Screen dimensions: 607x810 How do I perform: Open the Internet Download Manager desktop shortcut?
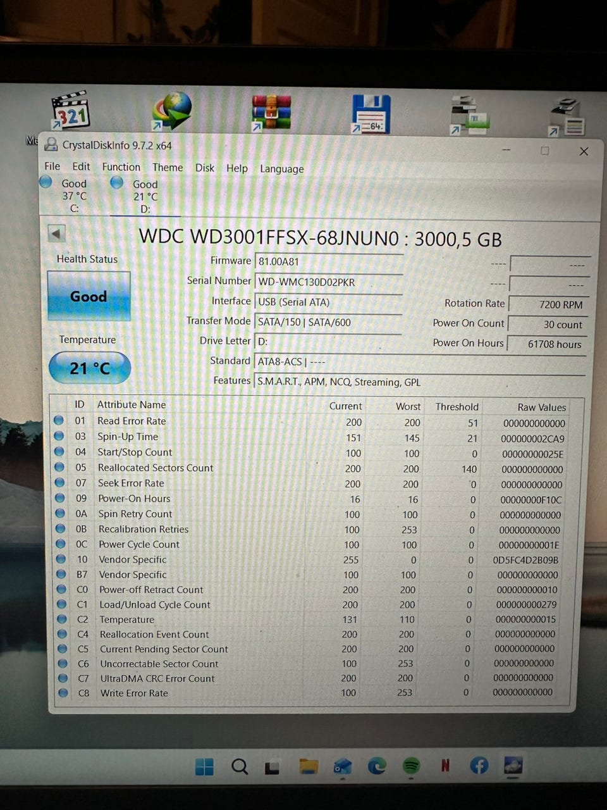(171, 112)
